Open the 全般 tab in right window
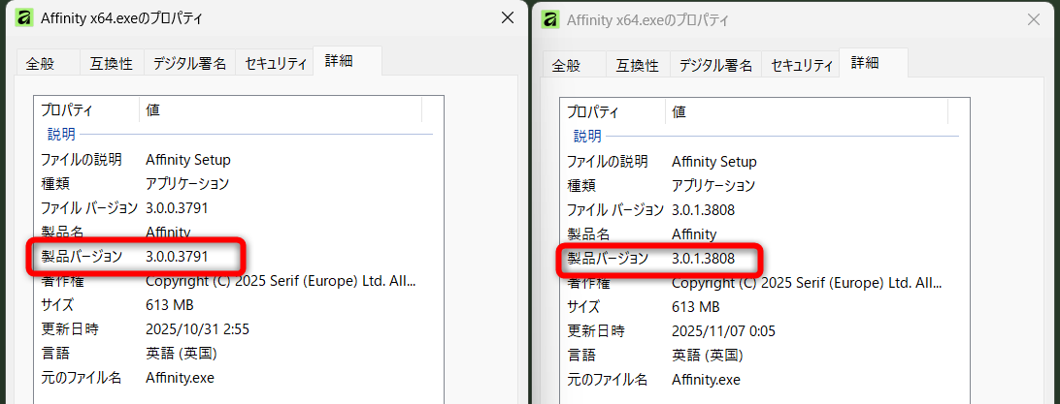Viewport: 1060px width, 404px height. tap(566, 66)
